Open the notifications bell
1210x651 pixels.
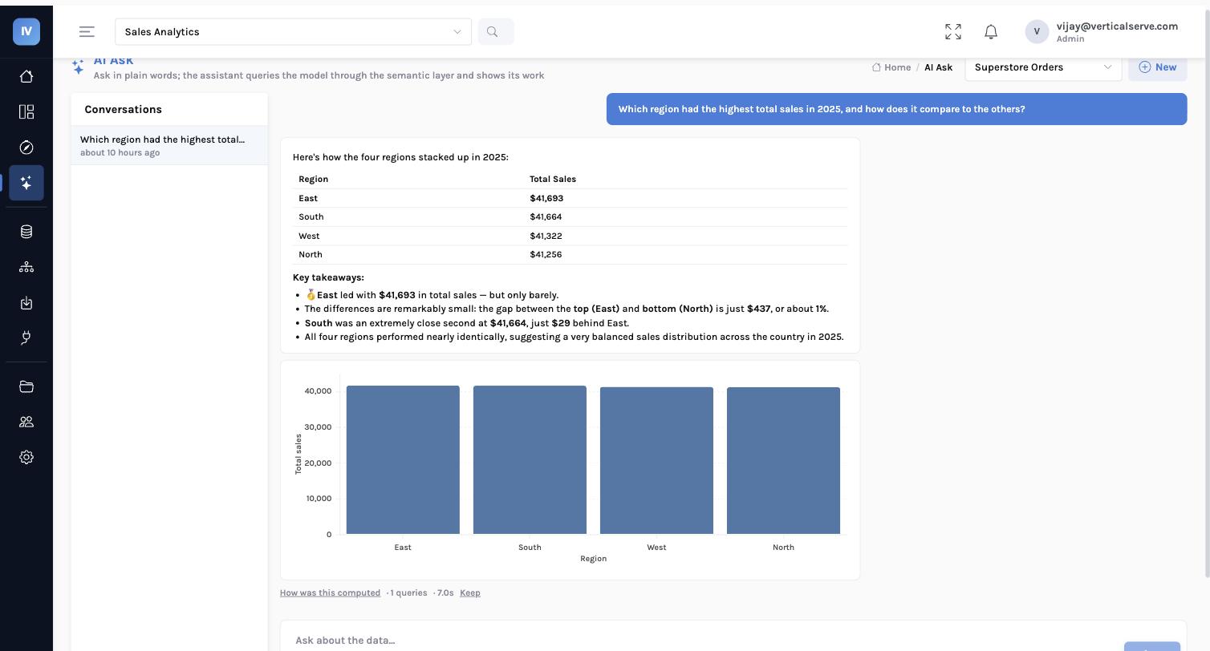tap(991, 32)
